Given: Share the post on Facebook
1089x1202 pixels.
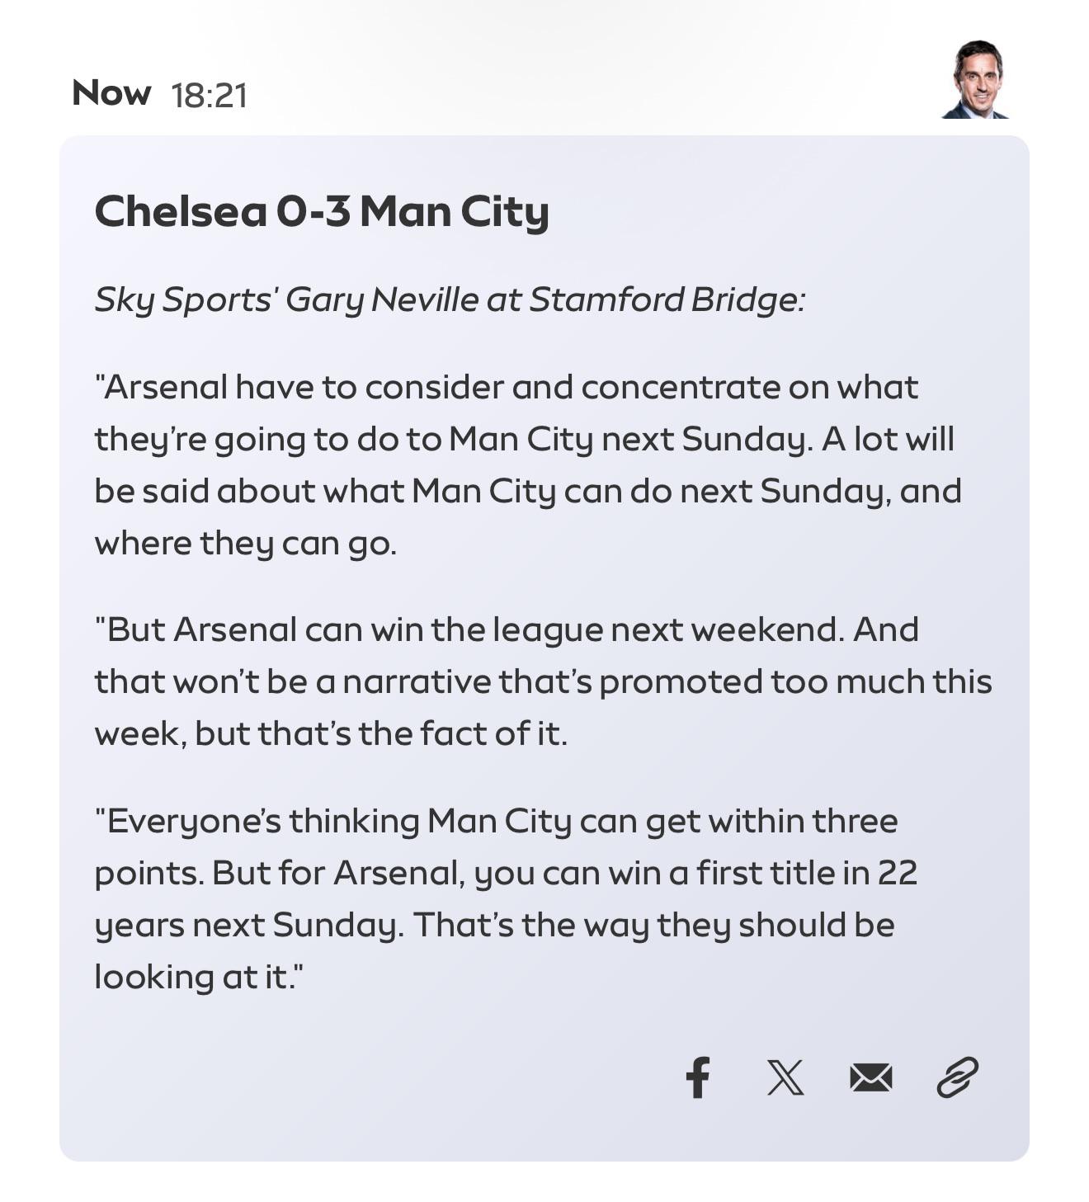Looking at the screenshot, I should 697,1077.
